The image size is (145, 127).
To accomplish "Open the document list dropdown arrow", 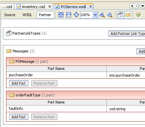I will pos(142,6).
